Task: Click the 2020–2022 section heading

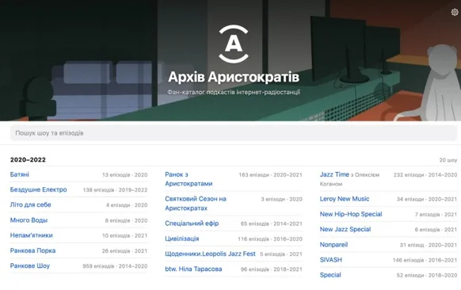Action: point(28,160)
